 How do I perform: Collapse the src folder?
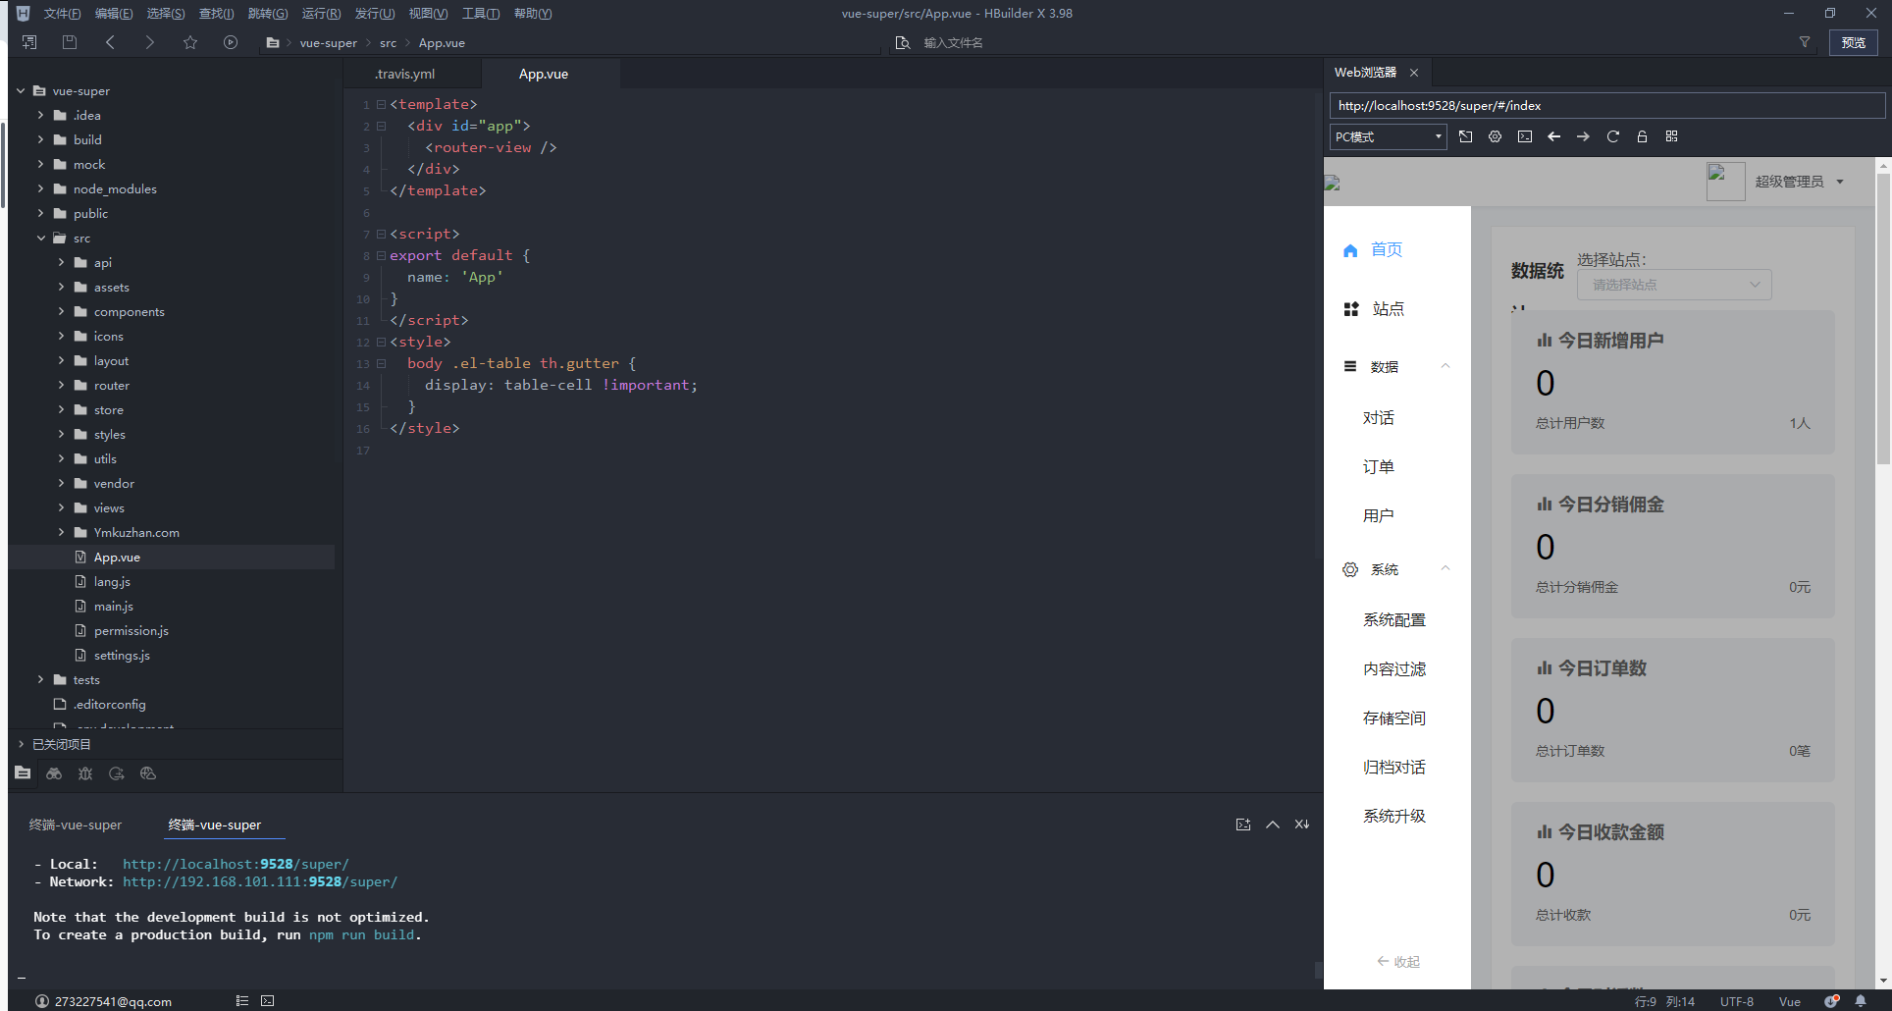tap(41, 239)
